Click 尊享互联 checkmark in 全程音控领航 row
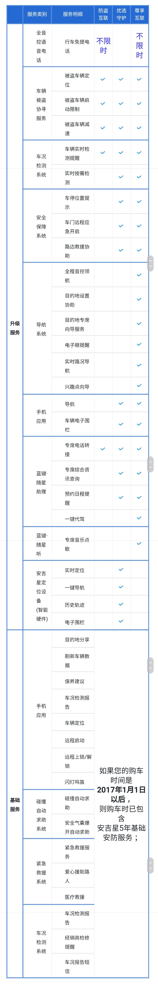The image size is (158, 990). click(139, 275)
